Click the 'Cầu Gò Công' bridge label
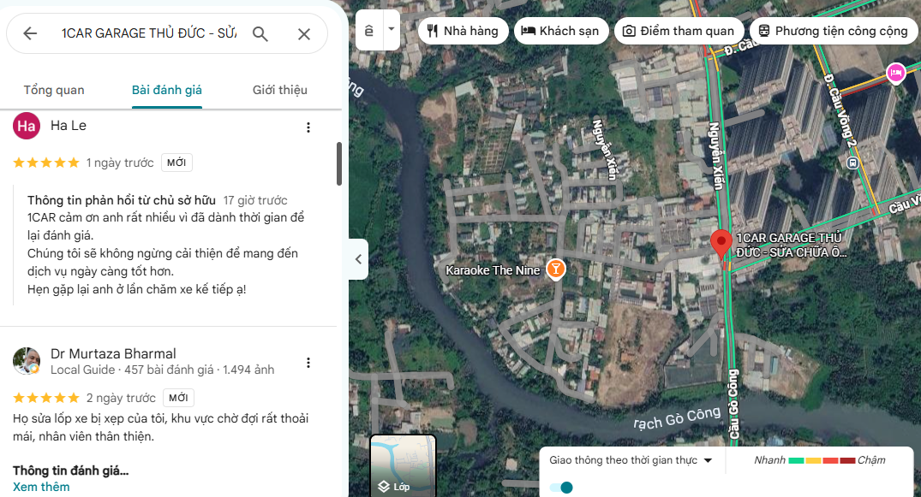921x497 pixels. click(x=733, y=405)
